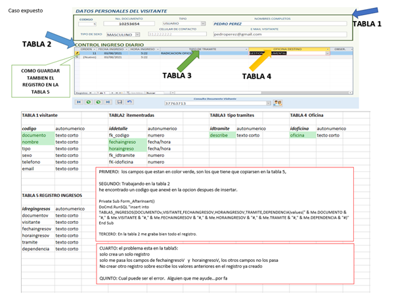
Task: Click the first record navigation button
Action: click(x=79, y=102)
